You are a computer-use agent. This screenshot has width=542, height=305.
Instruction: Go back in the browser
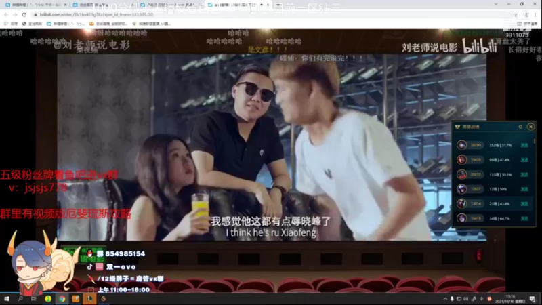pyautogui.click(x=6, y=14)
